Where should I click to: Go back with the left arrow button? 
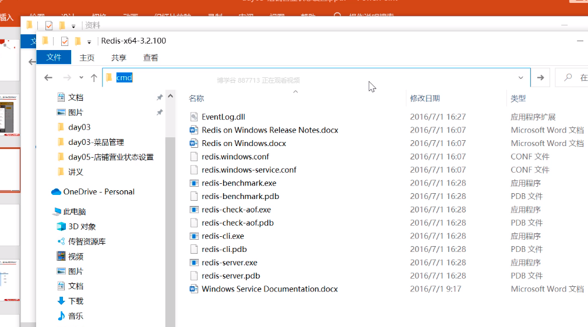(x=48, y=77)
